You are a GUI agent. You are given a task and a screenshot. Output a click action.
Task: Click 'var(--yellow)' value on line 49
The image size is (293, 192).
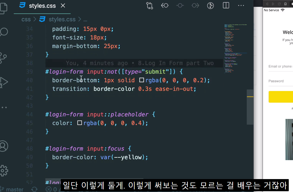point(122,157)
